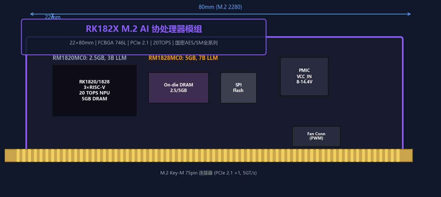Select the label RM1820MC0: 2.5GB, 3B LLM
441x197 pixels.
click(89, 58)
